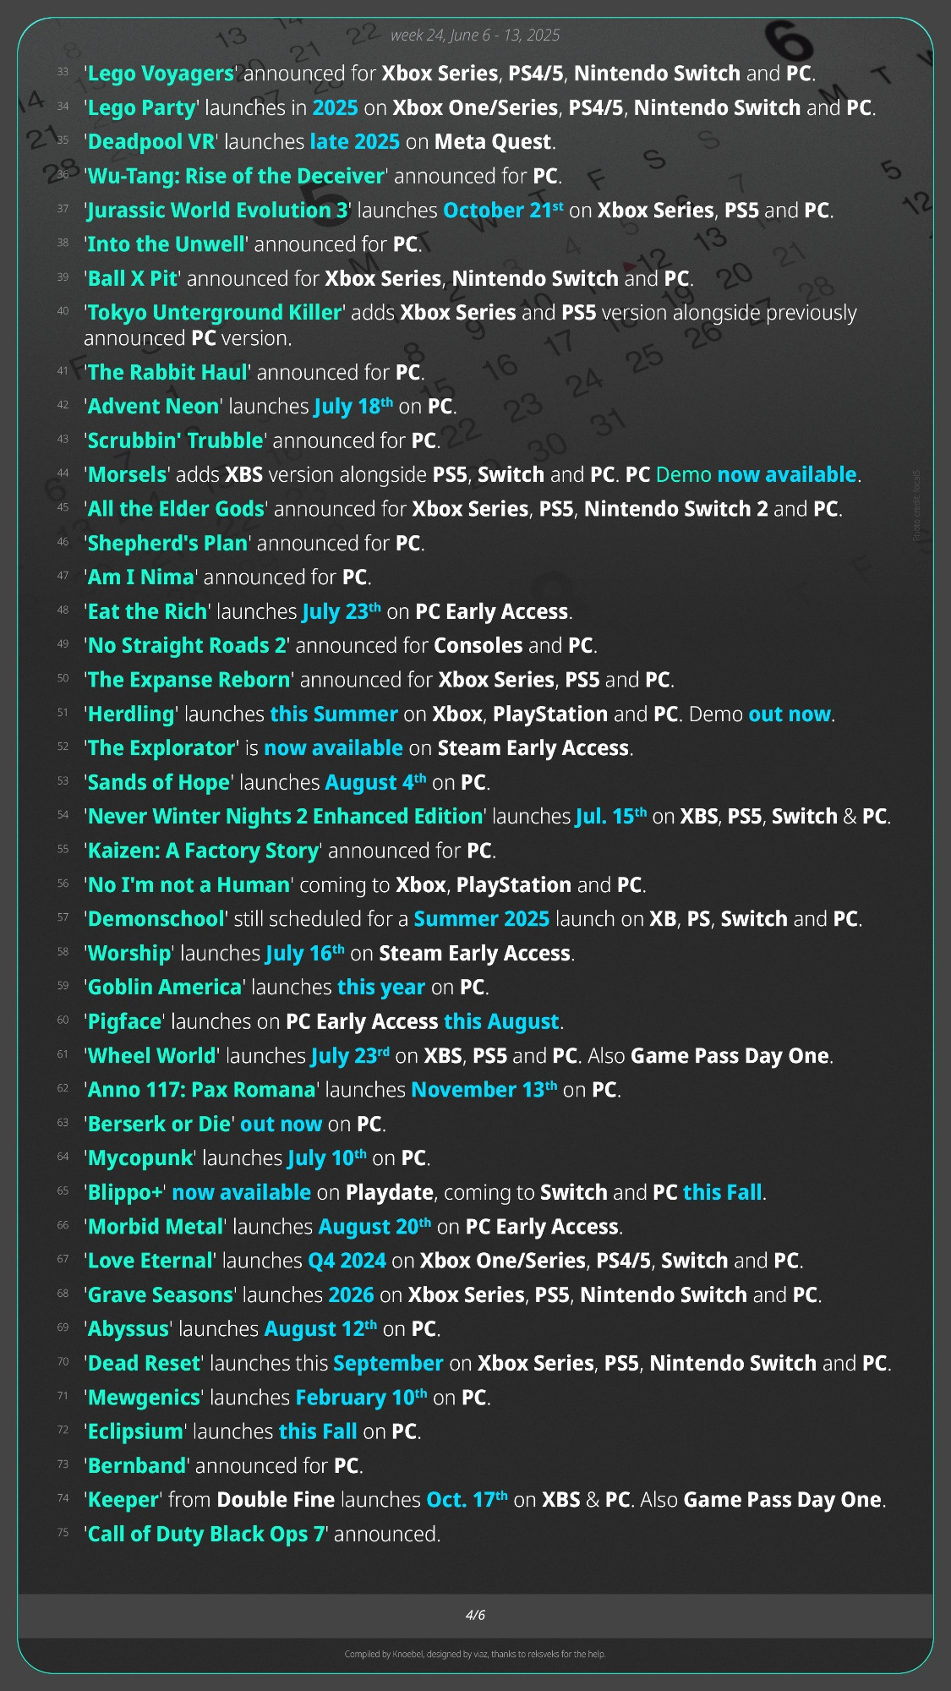Select the 'Lego Party' title text

142,108
